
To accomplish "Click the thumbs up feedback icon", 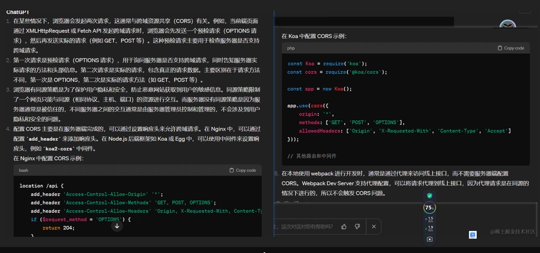I will [x=344, y=227].
